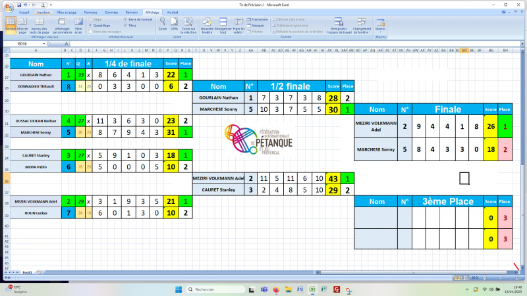Open the Formules ribbon tab

[90, 12]
